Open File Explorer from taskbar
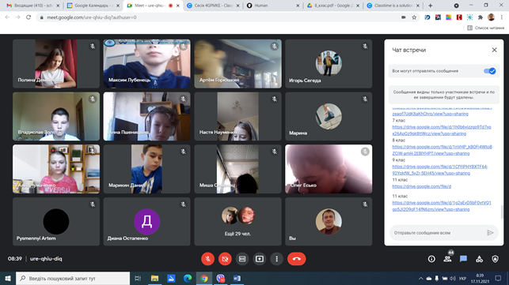 [x=154, y=279]
